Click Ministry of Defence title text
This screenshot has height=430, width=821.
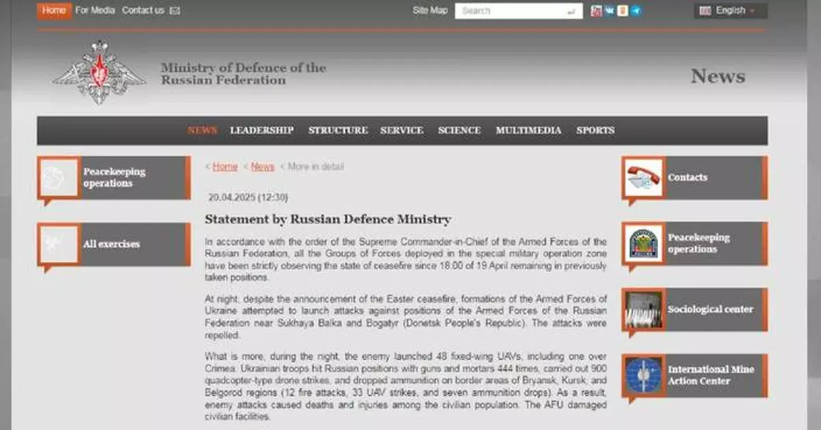[243, 74]
